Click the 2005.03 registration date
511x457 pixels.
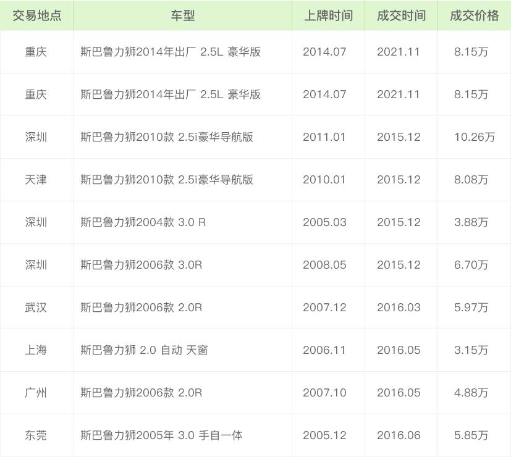tap(324, 222)
